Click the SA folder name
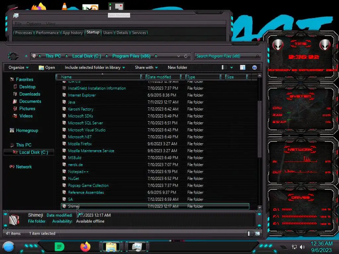This screenshot has width=339, height=254. click(x=70, y=199)
